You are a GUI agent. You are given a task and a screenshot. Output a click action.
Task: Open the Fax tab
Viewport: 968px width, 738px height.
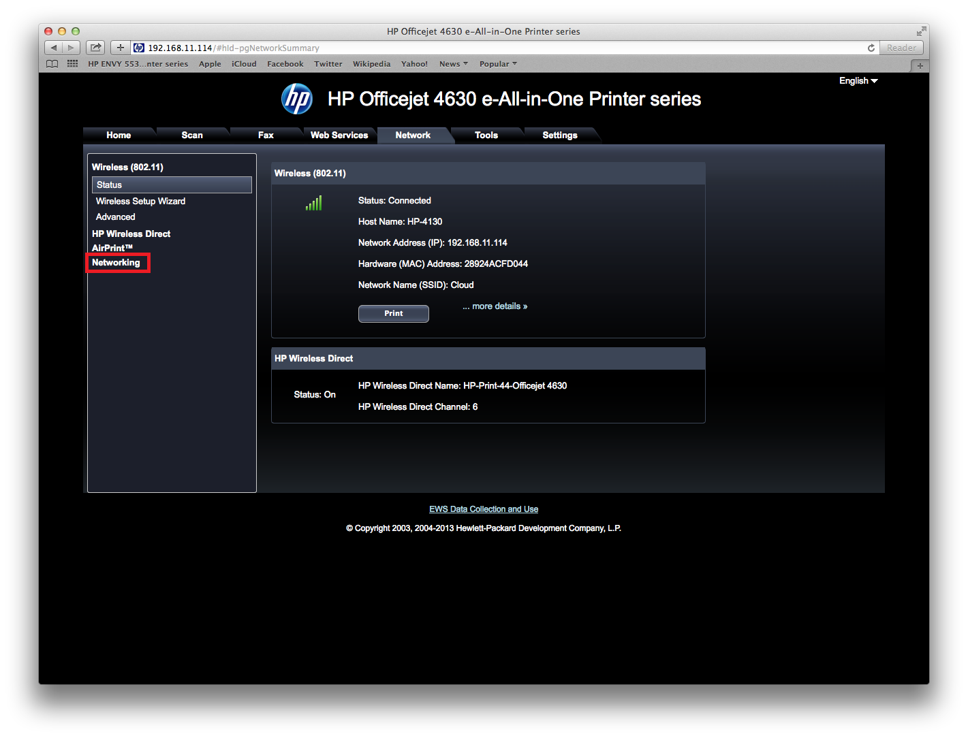coord(266,135)
